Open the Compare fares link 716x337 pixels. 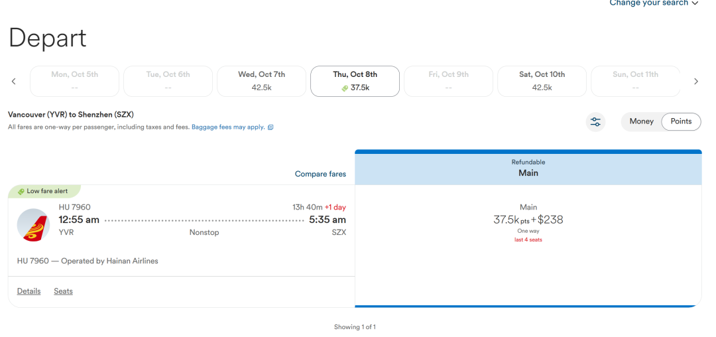coord(321,174)
